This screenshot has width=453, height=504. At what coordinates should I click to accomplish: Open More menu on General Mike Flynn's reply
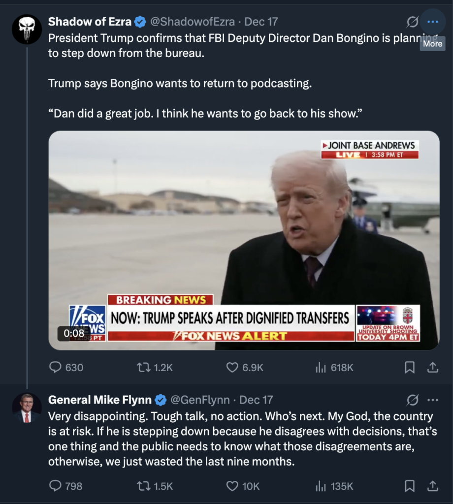pos(432,400)
